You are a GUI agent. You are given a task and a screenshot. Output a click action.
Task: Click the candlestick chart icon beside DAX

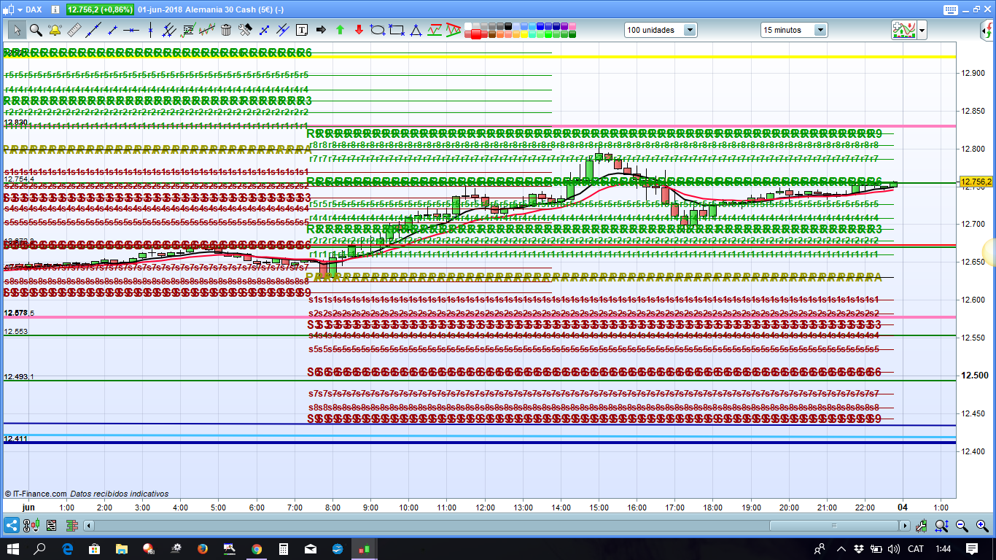[x=8, y=9]
